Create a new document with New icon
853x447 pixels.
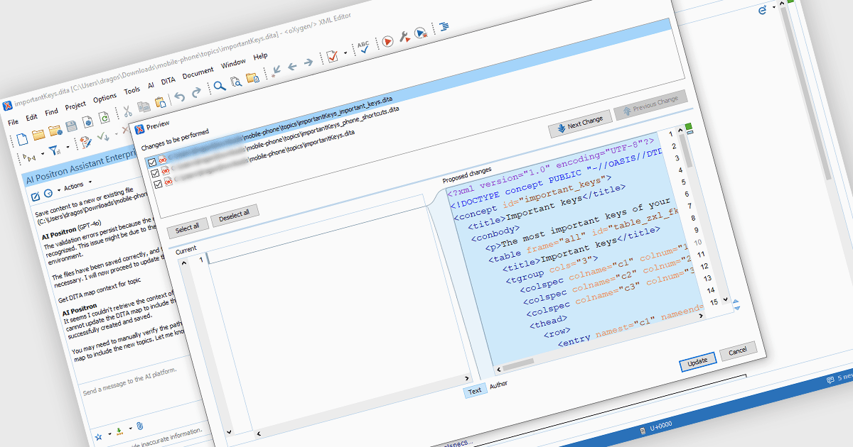click(x=22, y=138)
